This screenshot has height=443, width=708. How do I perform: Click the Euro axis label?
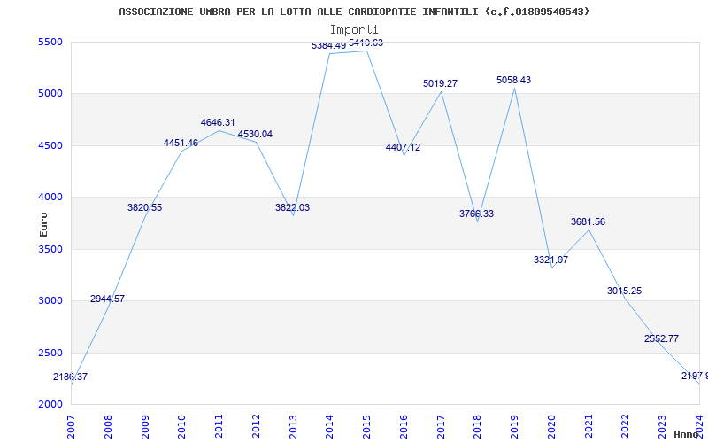point(43,225)
